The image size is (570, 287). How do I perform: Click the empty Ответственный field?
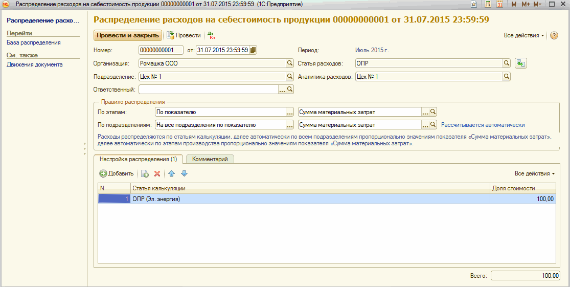[208, 89]
